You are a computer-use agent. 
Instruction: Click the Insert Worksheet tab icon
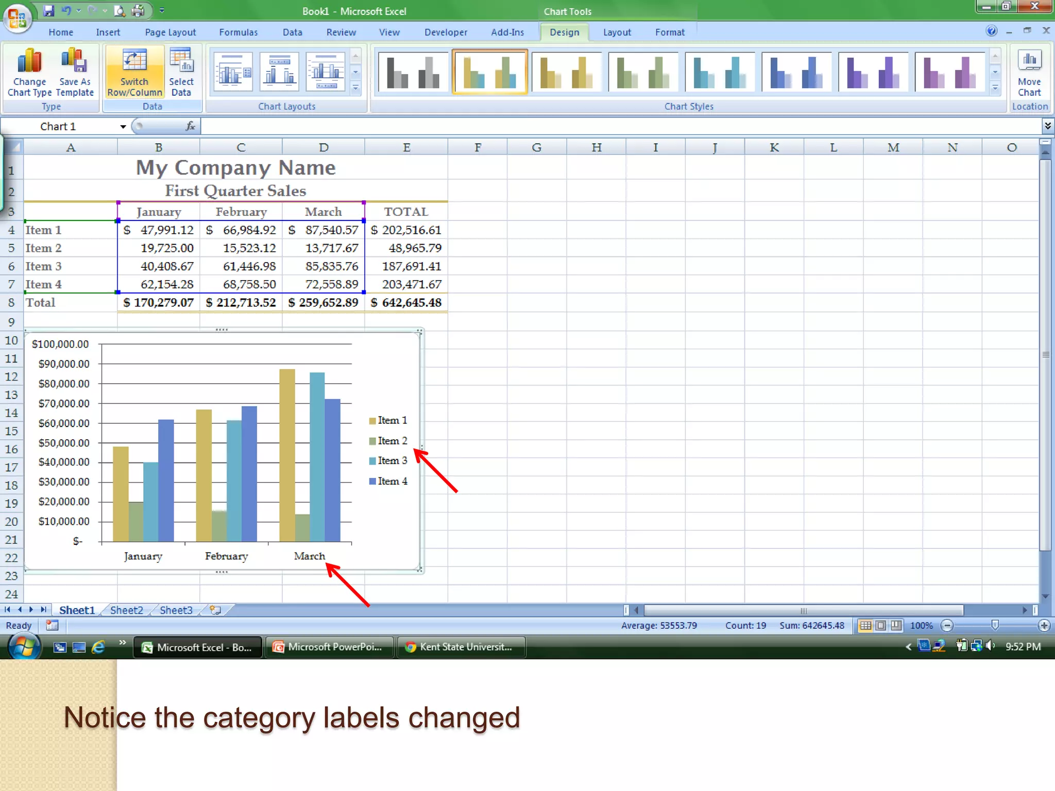coord(215,610)
